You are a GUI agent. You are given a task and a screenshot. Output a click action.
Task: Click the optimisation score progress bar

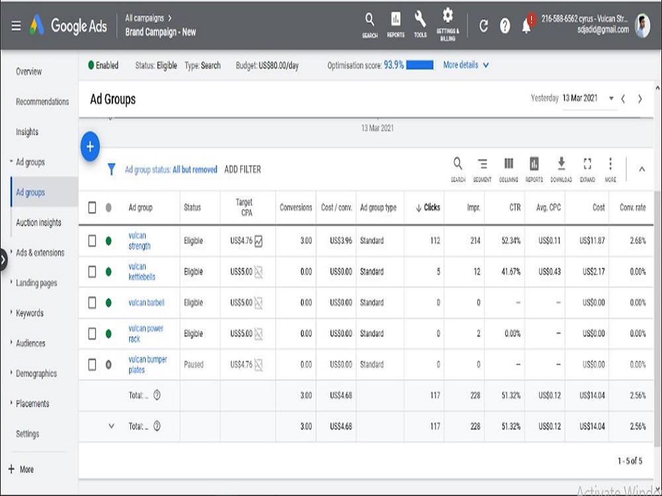click(420, 65)
